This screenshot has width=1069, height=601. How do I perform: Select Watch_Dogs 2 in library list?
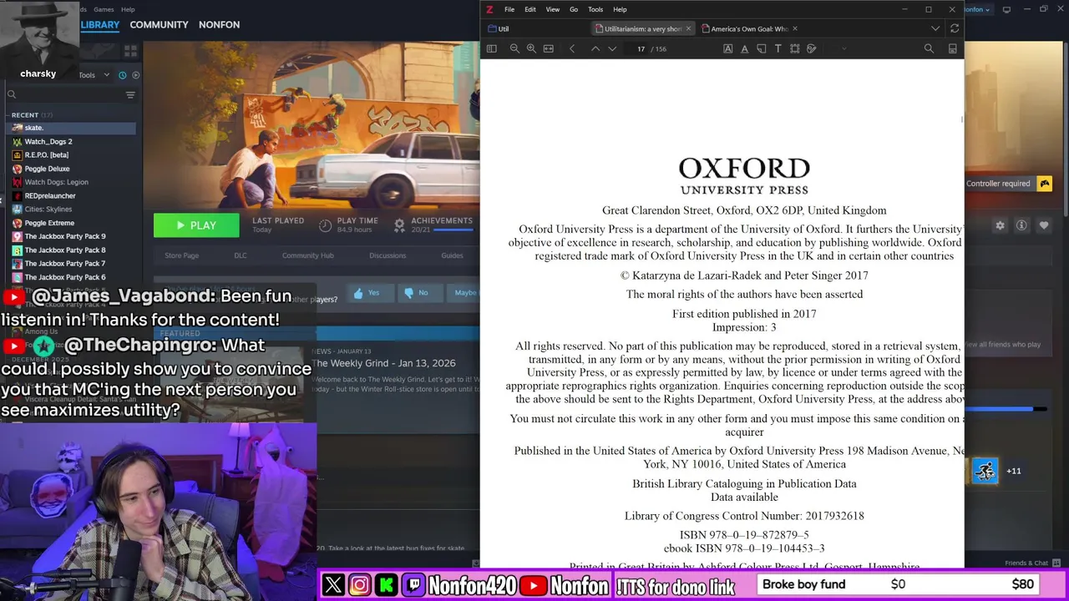point(71,141)
